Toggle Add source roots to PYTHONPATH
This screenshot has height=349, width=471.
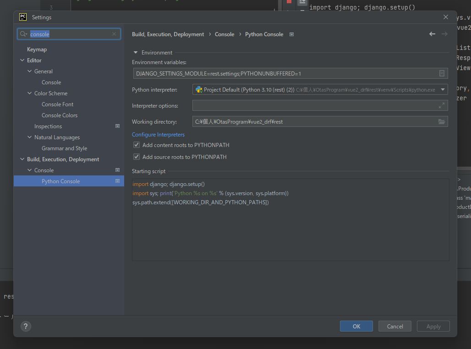point(137,157)
